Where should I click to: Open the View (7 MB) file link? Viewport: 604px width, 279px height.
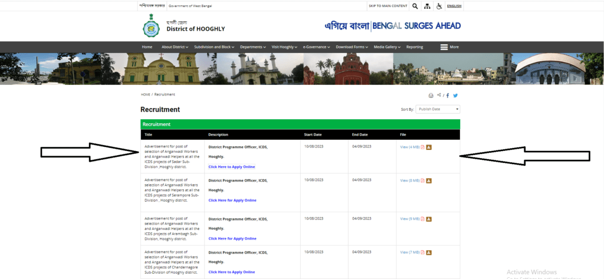tap(410, 252)
